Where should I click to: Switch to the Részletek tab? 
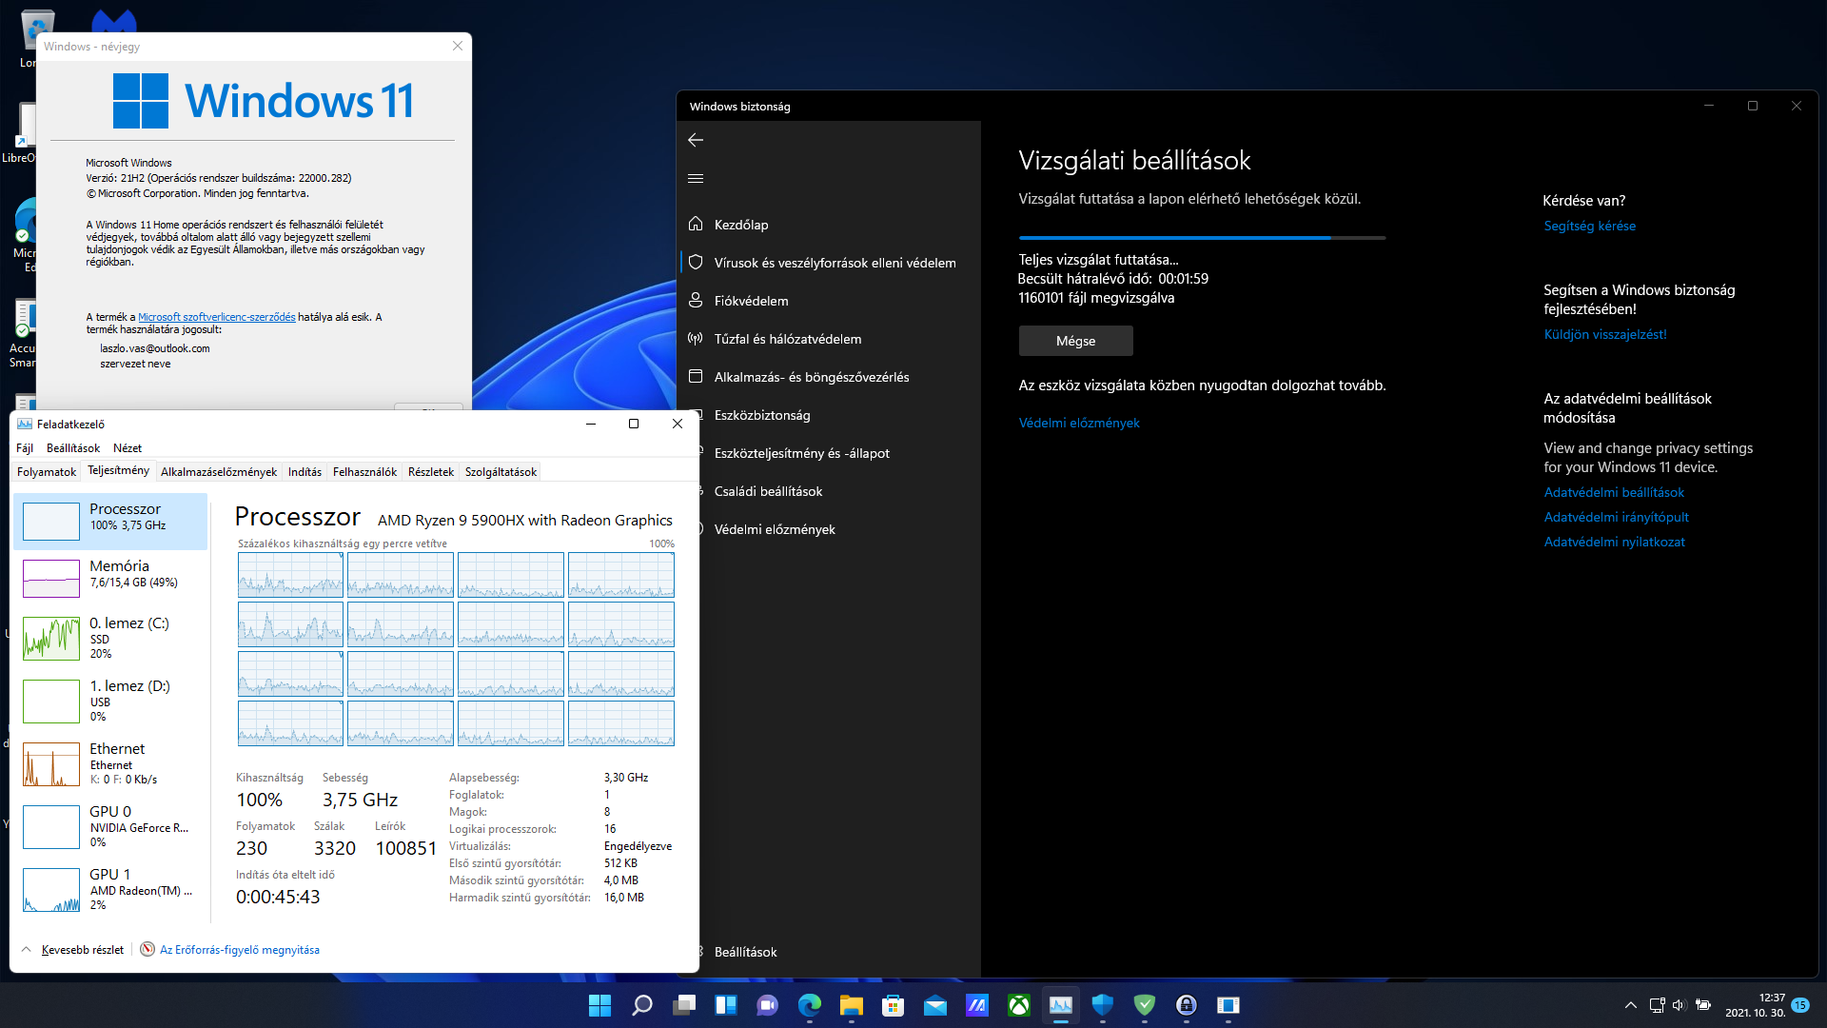(x=431, y=472)
